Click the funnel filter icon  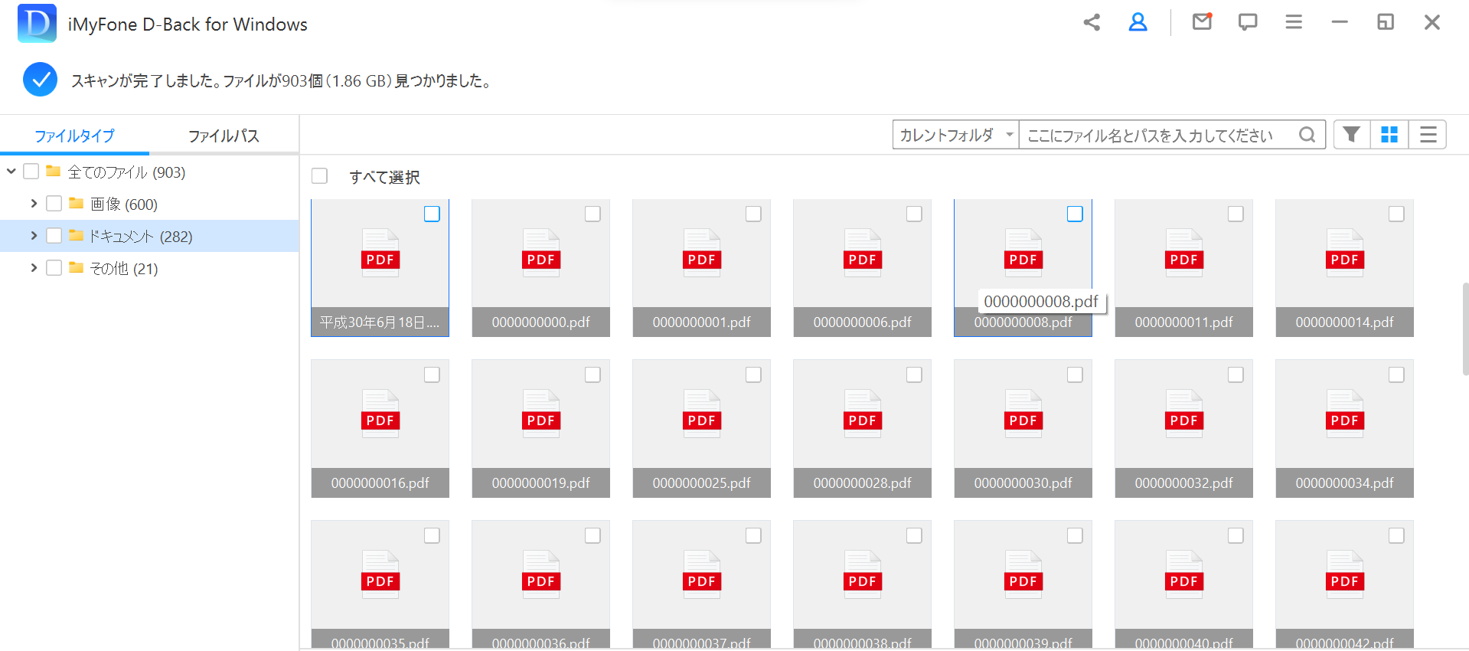(x=1351, y=135)
